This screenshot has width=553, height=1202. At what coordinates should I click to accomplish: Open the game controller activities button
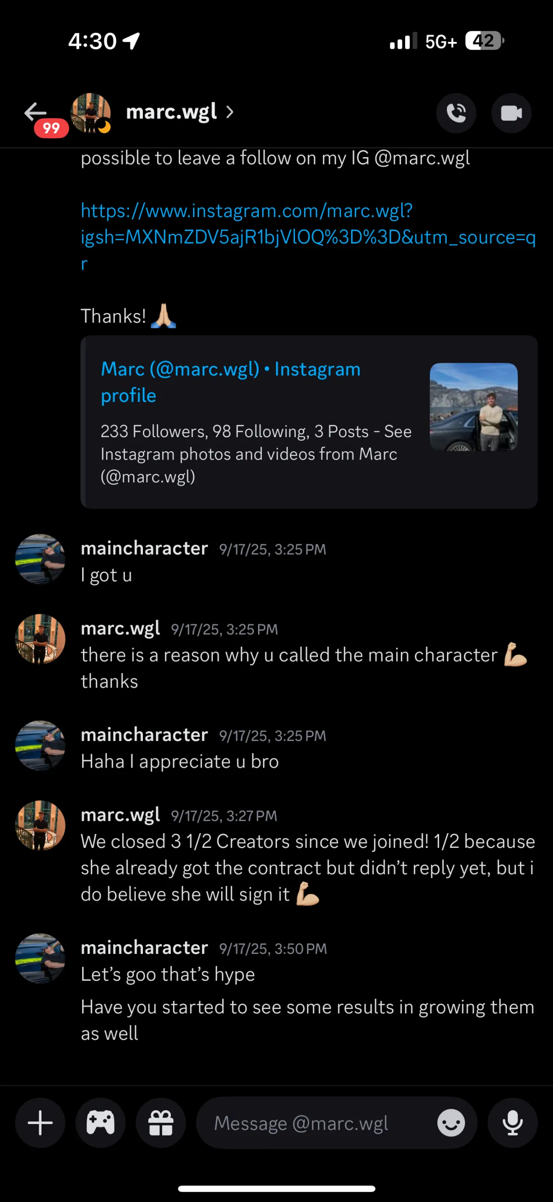pyautogui.click(x=100, y=1123)
